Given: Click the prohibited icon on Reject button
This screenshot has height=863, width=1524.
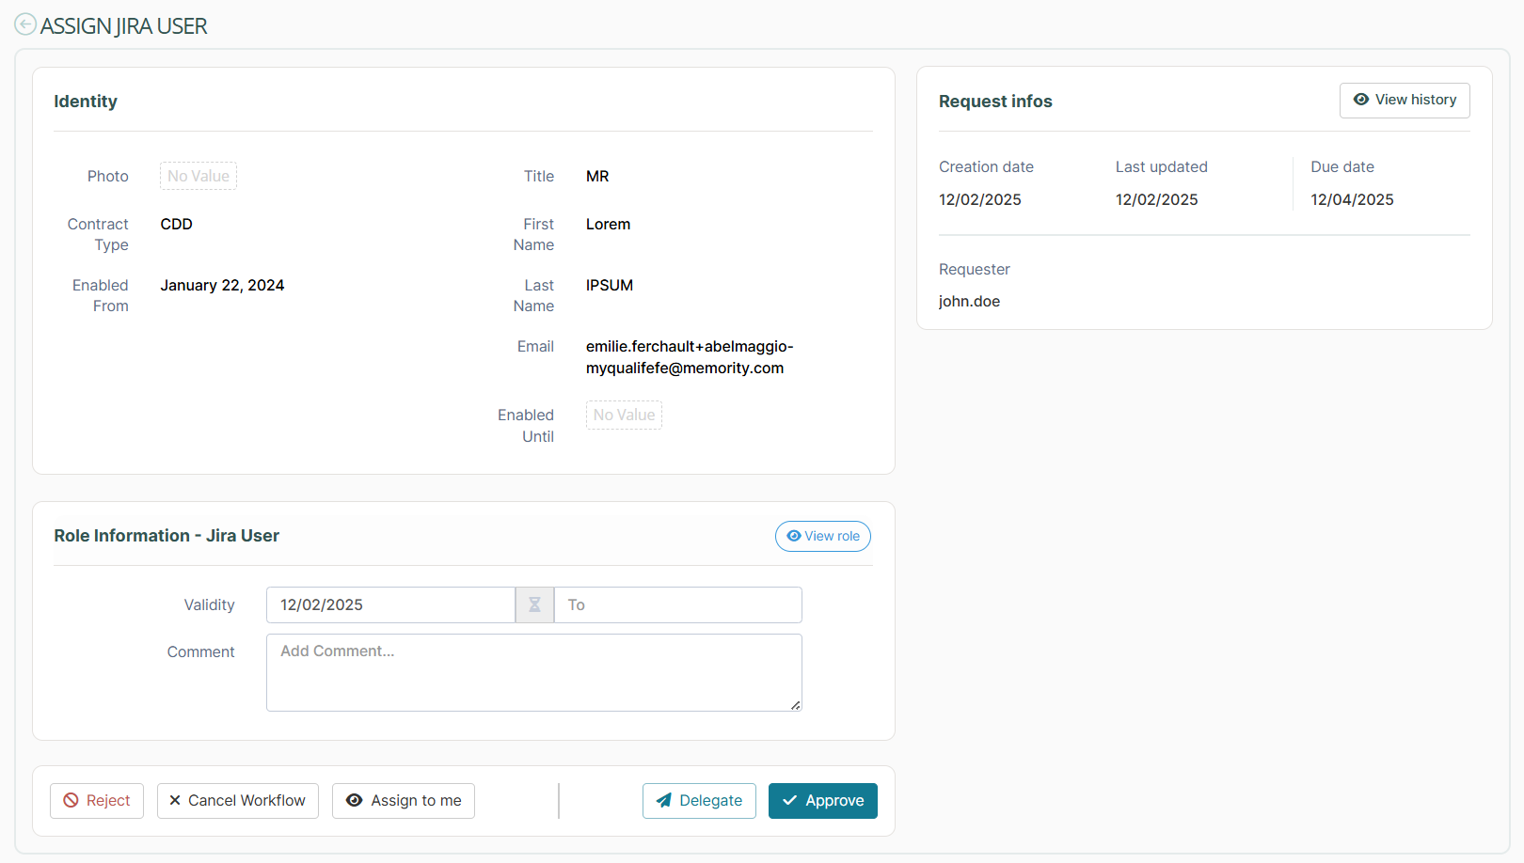Looking at the screenshot, I should [x=71, y=801].
